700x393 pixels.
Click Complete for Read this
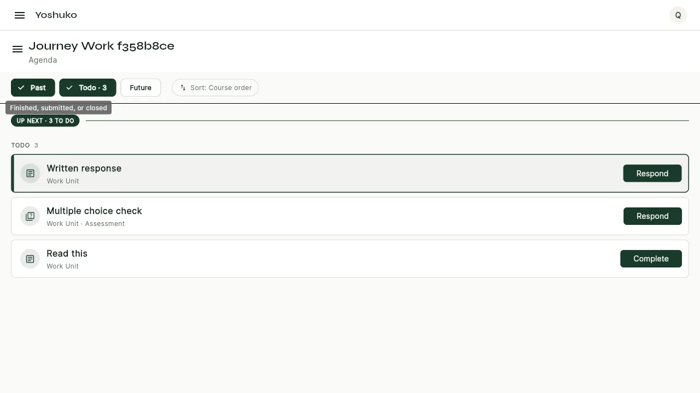pos(651,259)
